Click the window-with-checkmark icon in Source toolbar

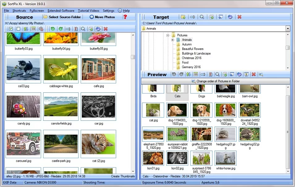tap(91, 29)
